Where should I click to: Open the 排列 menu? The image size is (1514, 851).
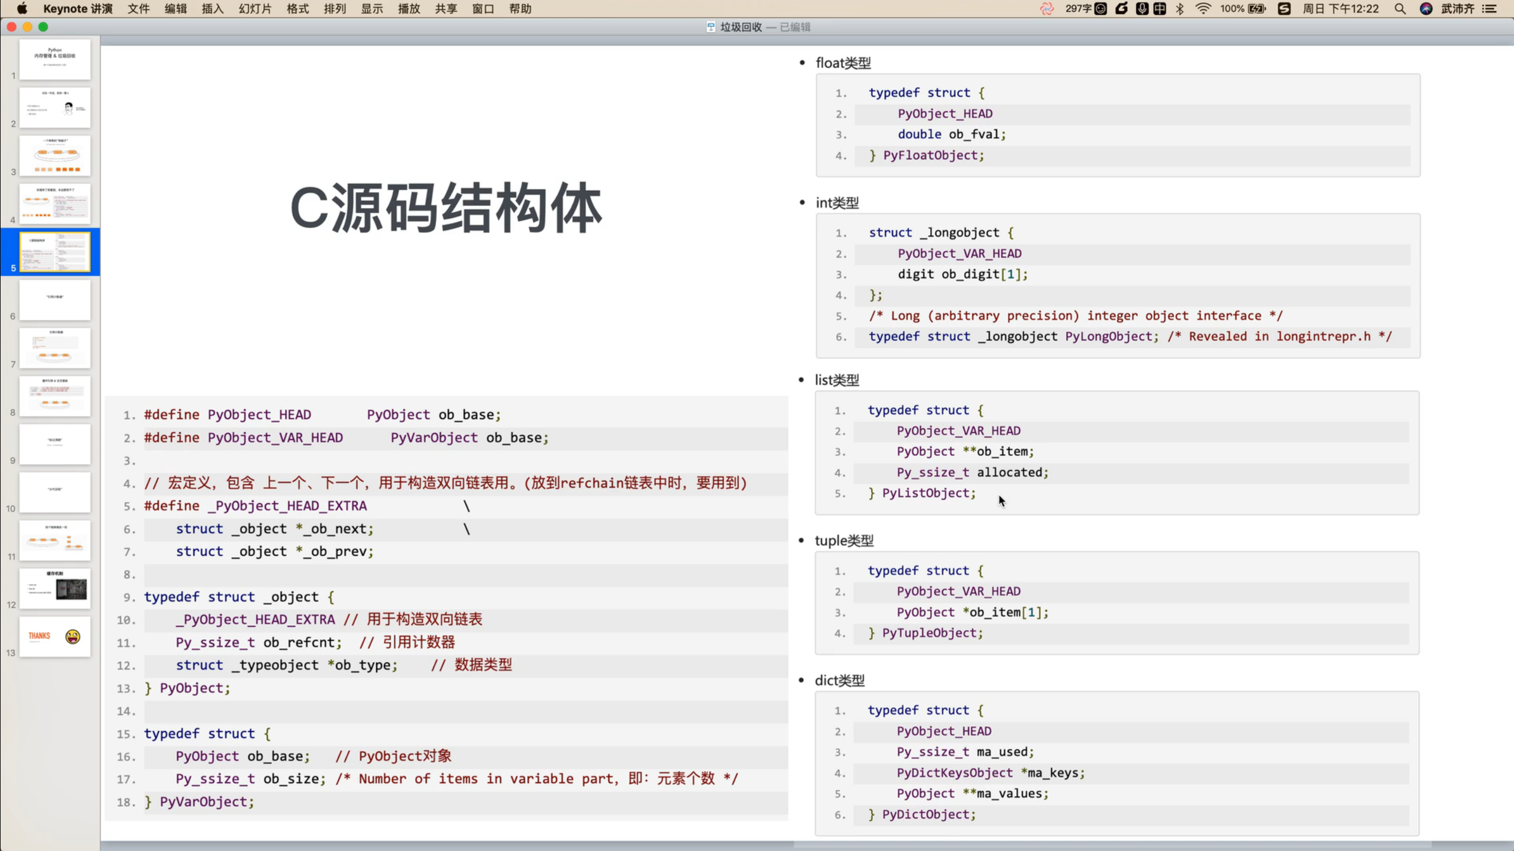[335, 8]
